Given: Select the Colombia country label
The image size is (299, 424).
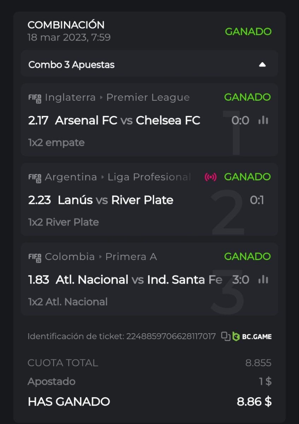Looking at the screenshot, I should click(x=70, y=257).
